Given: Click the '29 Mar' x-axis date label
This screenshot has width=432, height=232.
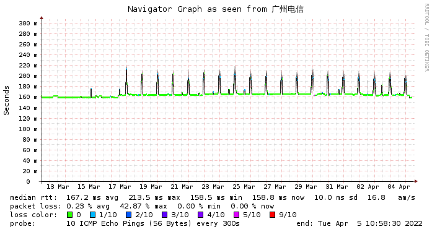Looking at the screenshot, I should (x=306, y=187).
